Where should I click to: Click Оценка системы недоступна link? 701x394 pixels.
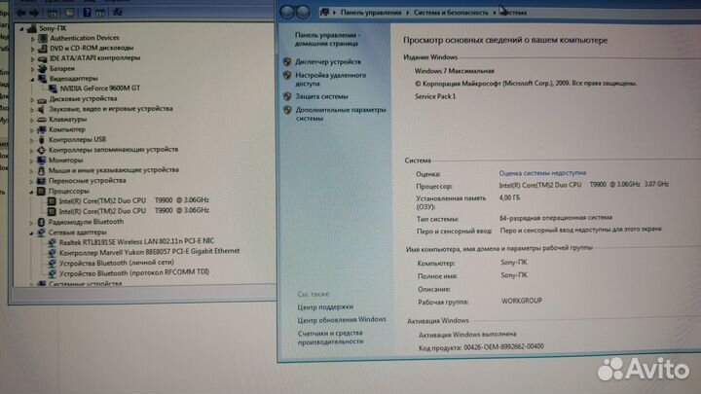tap(542, 173)
